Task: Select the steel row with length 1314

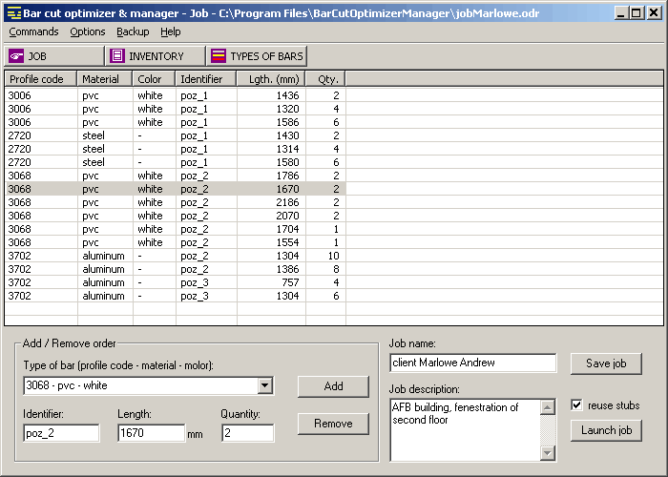Action: click(x=175, y=149)
